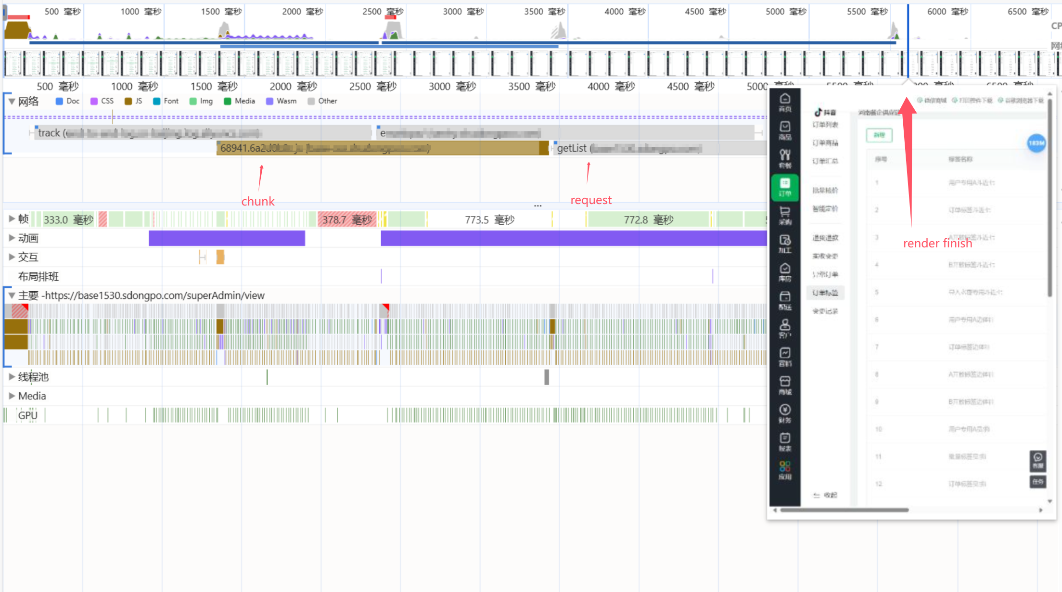Collapse the 主要 main thread track

12,296
